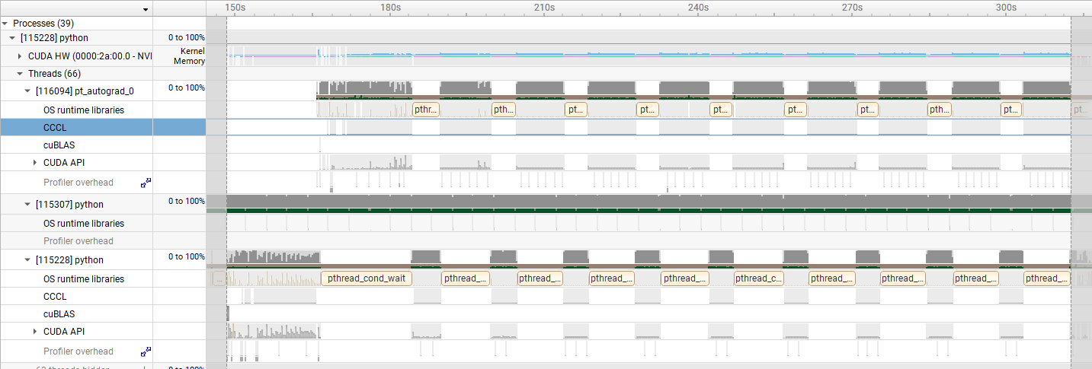
Task: Click pop-out icon on pt_autograd_0 Profiler overhead
Action: click(x=146, y=183)
